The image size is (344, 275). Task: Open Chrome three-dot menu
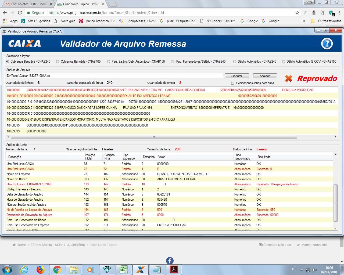click(339, 13)
